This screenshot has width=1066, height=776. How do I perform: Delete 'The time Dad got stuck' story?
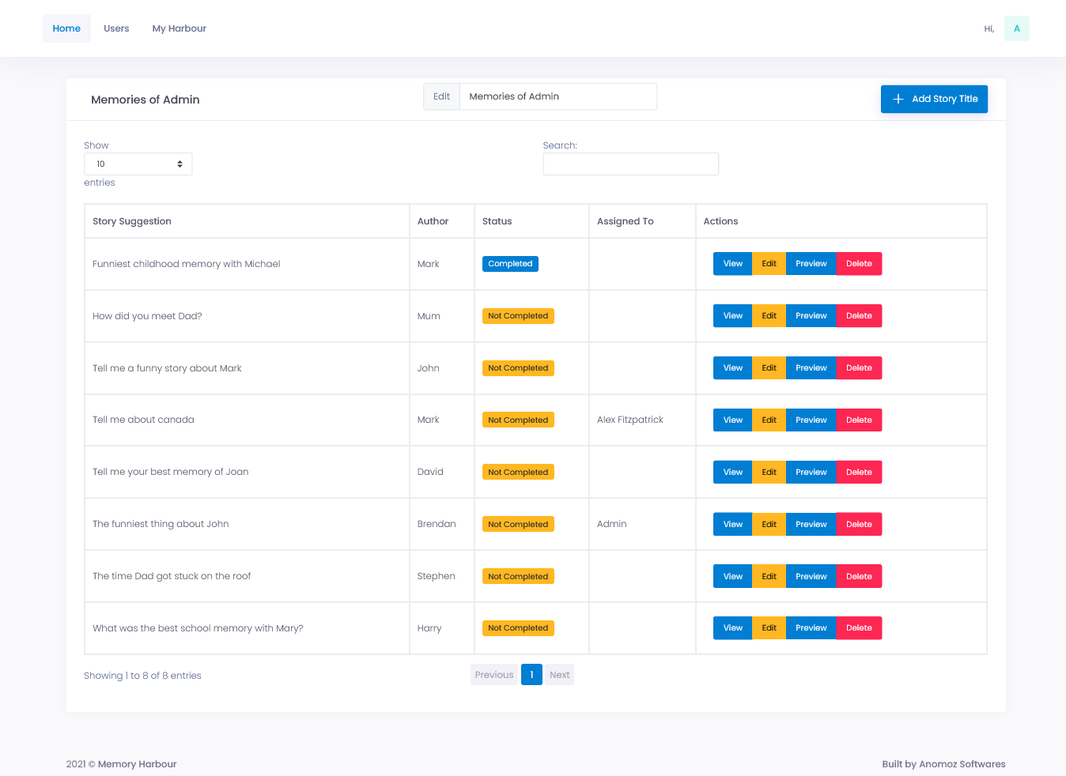[859, 577]
